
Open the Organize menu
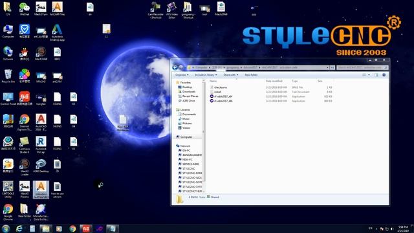point(182,75)
